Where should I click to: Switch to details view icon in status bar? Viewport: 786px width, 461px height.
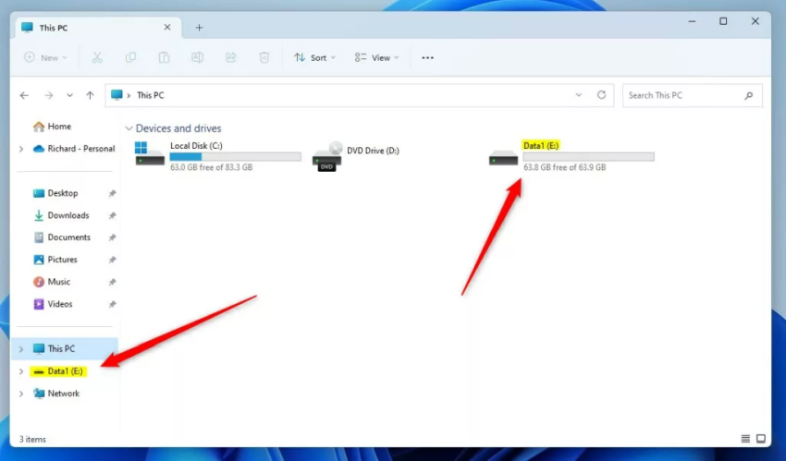coord(745,439)
